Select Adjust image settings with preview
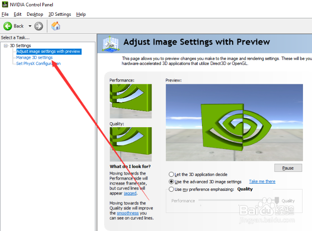312x231 pixels. click(49, 51)
